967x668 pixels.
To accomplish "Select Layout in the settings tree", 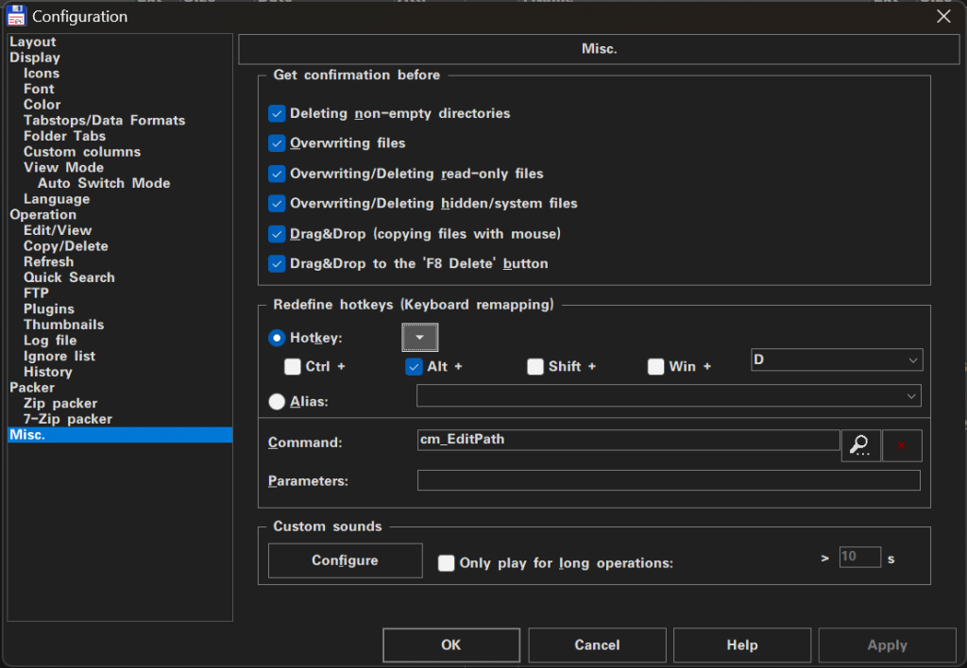I will pos(33,42).
